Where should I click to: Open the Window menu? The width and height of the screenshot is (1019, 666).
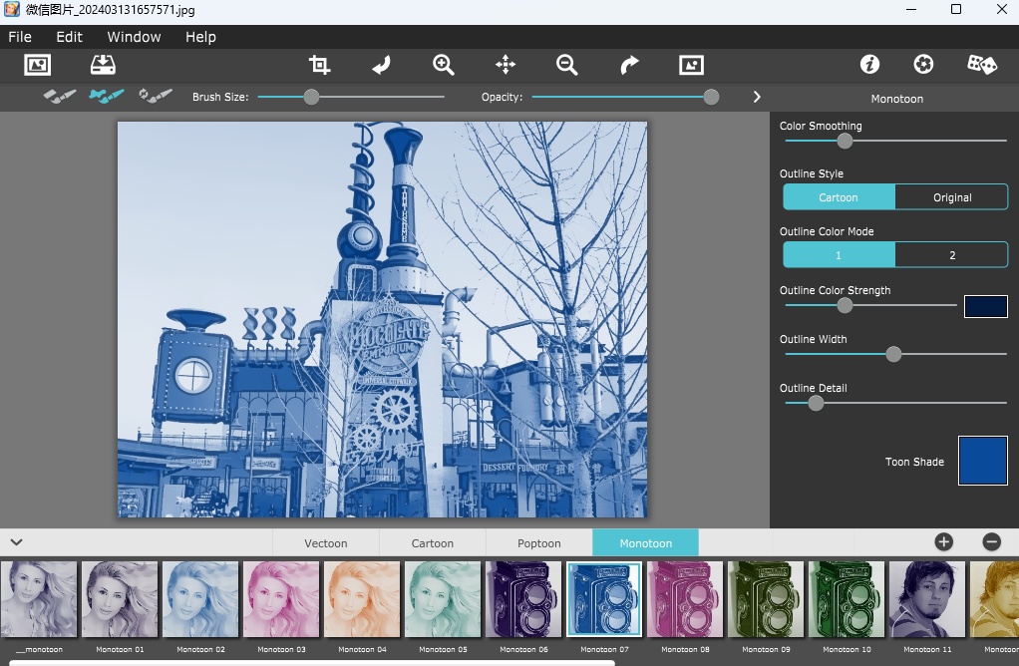coord(134,37)
